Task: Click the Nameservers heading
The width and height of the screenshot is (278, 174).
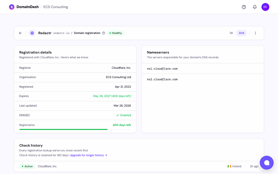Action: tap(158, 52)
